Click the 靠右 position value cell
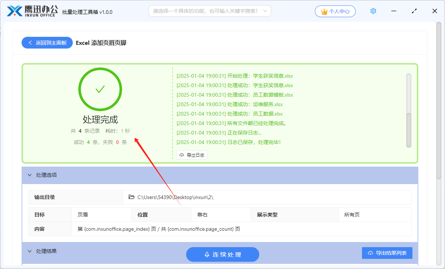Image resolution: width=445 pixels, height=269 pixels. [x=221, y=215]
